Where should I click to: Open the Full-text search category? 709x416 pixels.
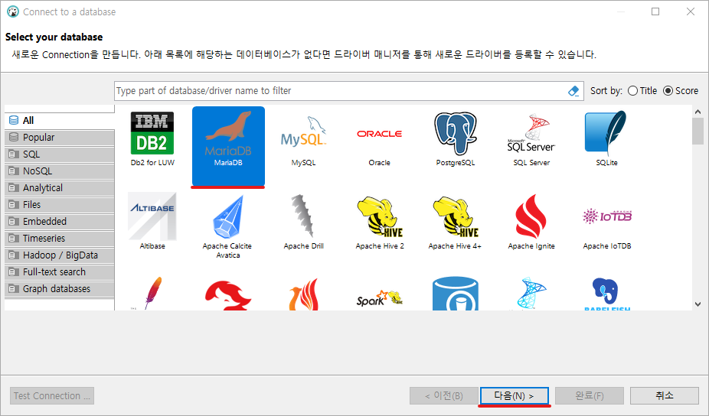59,272
